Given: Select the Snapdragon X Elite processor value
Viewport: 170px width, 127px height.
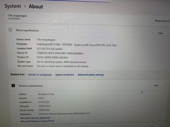Looking at the screenshot, I should click(x=76, y=45).
